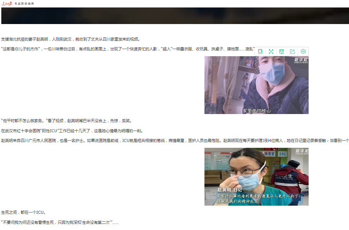Screen dimensions: 349x230
Task: Click the paragraph starting 支援湖北抗疫的妻子赵英明
Action: (x=70, y=39)
